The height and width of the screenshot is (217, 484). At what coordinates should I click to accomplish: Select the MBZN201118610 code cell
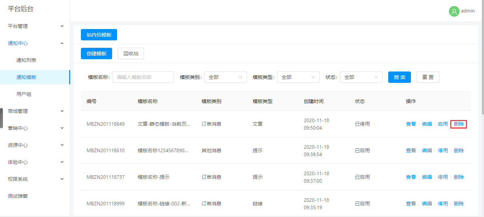point(106,150)
